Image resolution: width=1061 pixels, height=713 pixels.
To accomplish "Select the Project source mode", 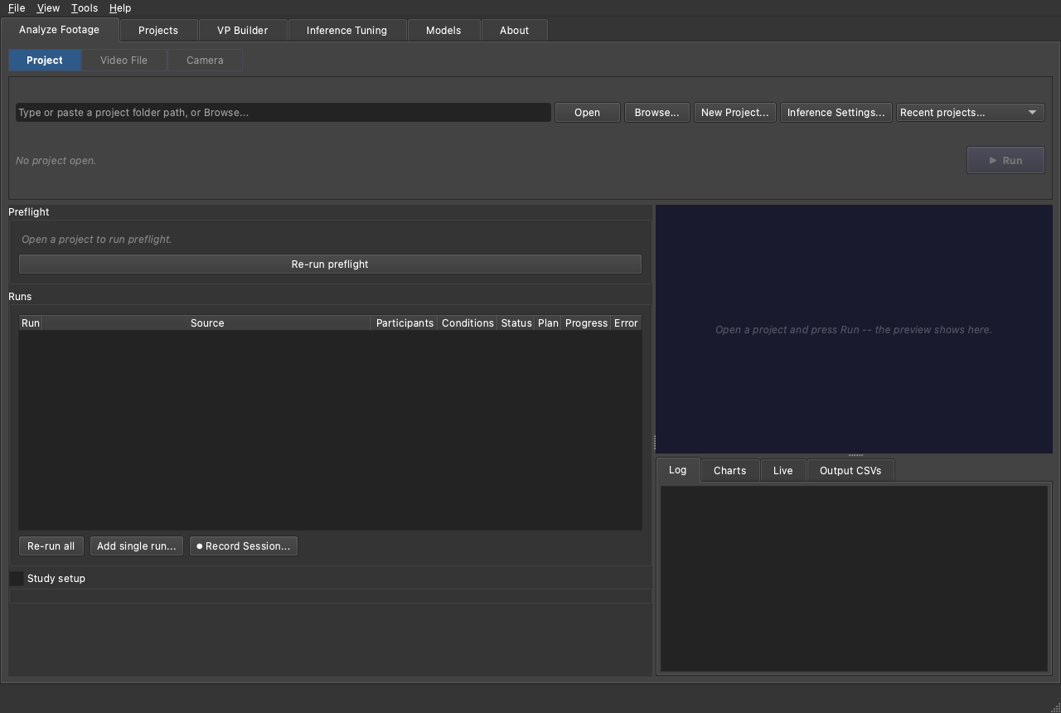I will click(x=45, y=60).
